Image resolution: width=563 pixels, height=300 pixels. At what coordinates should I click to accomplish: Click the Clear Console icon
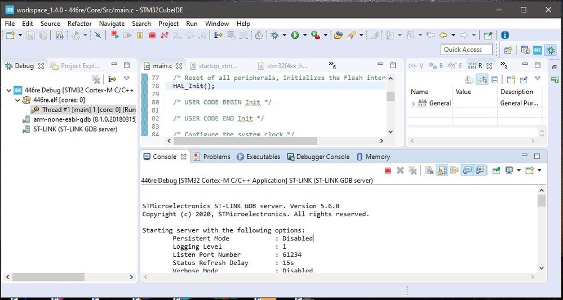pyautogui.click(x=429, y=171)
